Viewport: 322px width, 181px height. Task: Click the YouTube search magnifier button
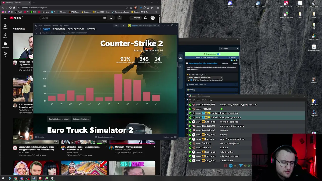point(111,18)
